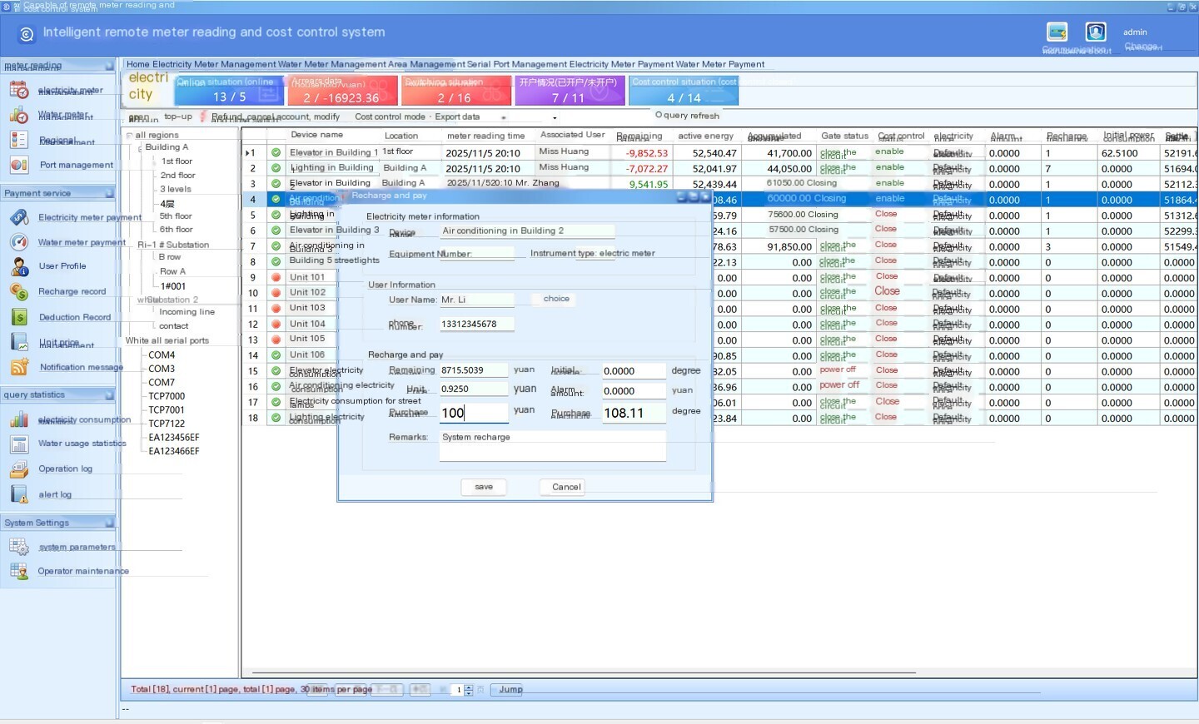The height and width of the screenshot is (724, 1199).
Task: Open the User Profile icon
Action: pos(19,266)
